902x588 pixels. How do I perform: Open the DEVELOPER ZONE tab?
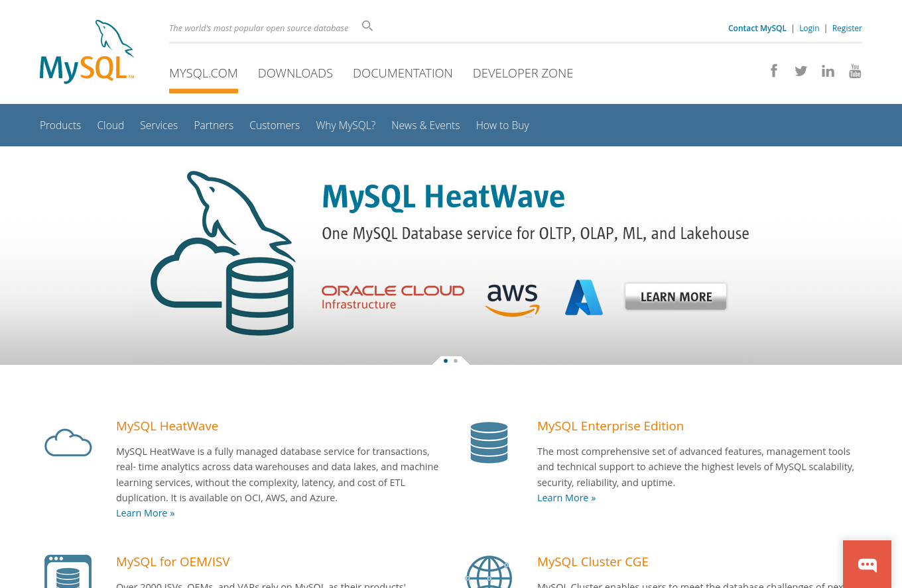[x=523, y=73]
